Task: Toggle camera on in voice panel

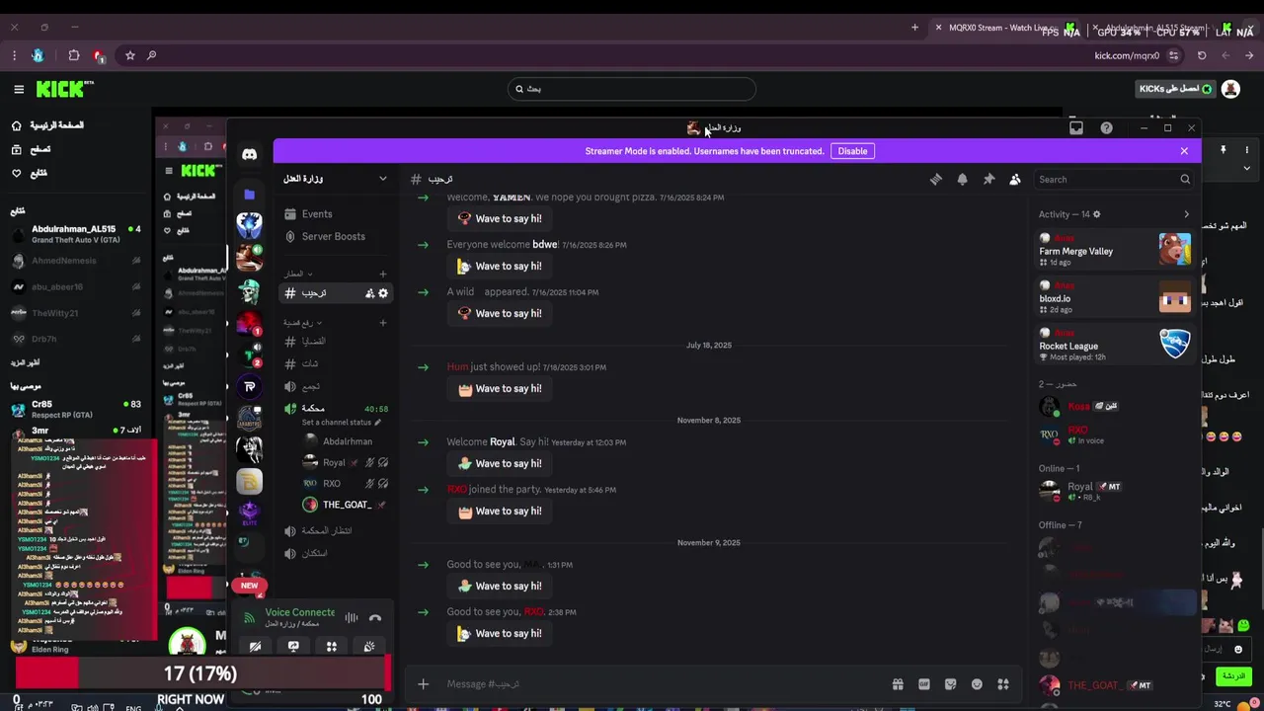Action: (256, 647)
